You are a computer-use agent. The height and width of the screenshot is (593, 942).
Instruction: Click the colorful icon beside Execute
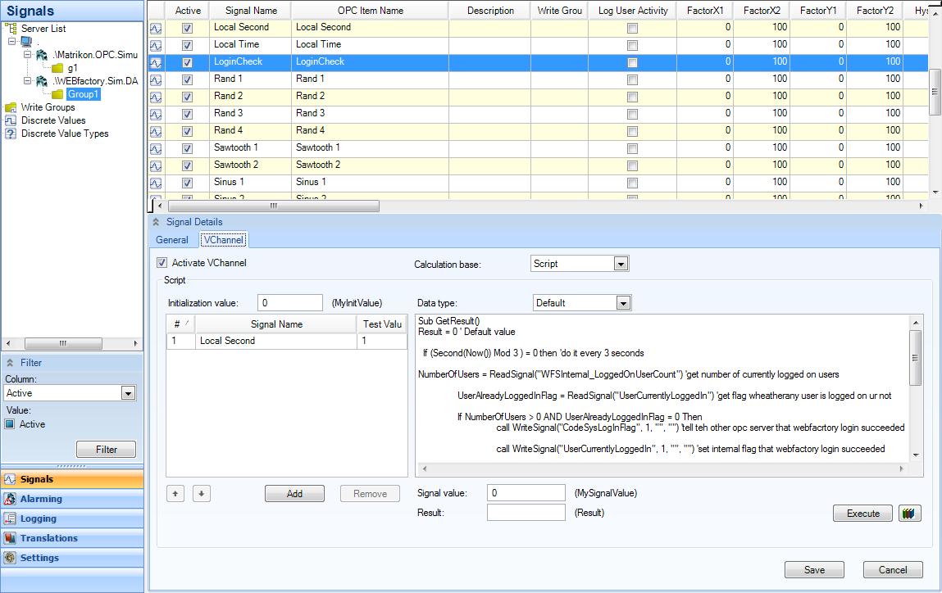(910, 514)
